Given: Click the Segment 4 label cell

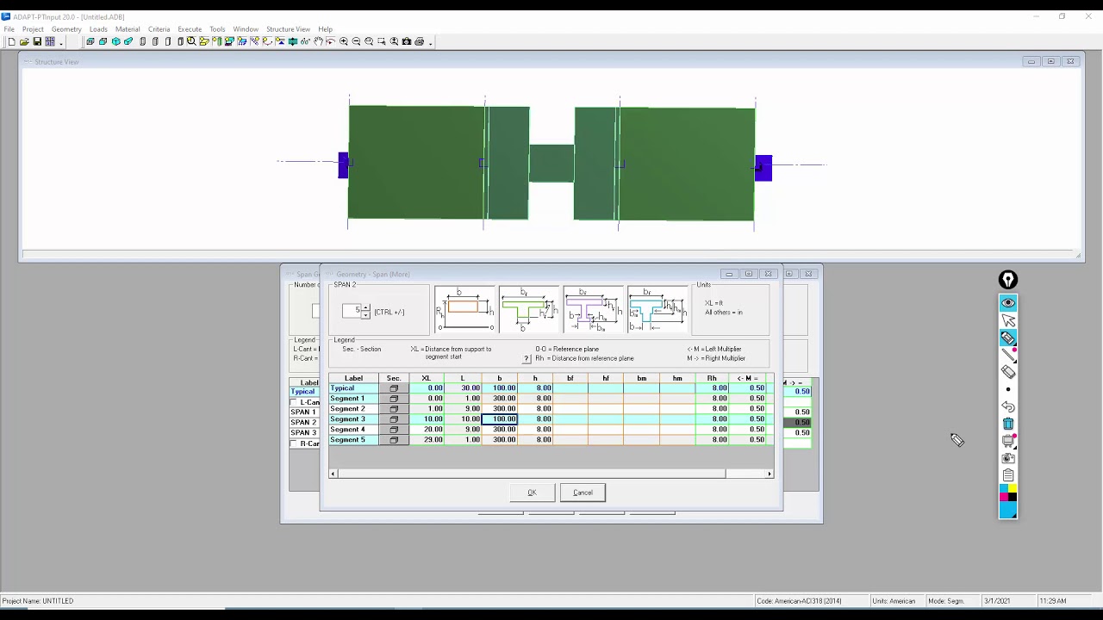Looking at the screenshot, I should (x=353, y=430).
